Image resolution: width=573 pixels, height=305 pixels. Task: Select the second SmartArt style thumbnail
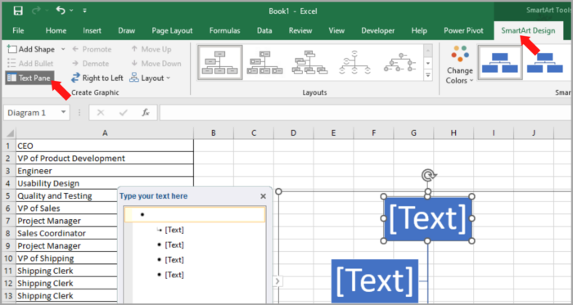tap(544, 63)
